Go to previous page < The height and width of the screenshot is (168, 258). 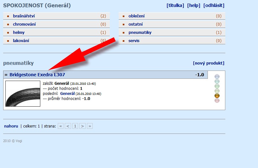[68, 126]
